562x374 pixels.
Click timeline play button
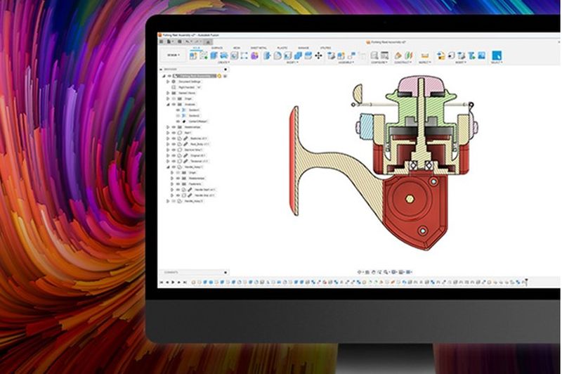174,283
